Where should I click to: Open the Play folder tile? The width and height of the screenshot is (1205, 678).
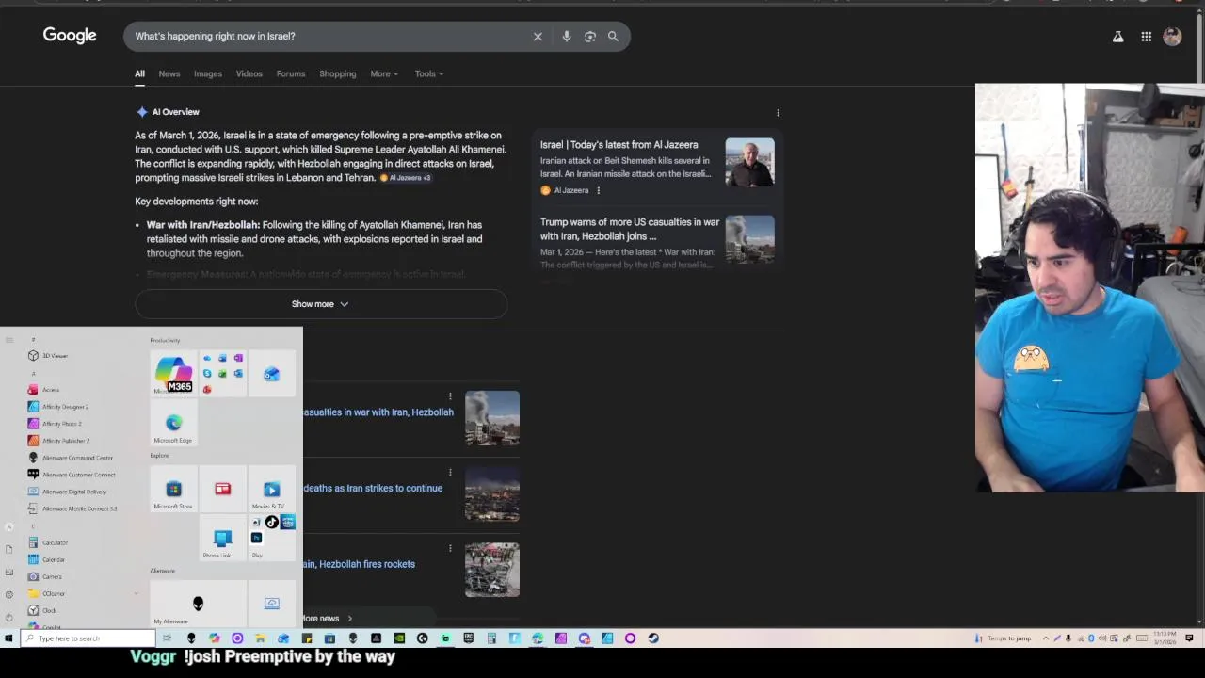point(271,537)
